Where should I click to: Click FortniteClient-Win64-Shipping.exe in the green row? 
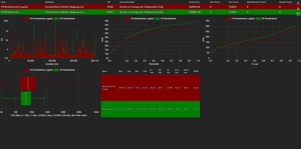point(64,12)
